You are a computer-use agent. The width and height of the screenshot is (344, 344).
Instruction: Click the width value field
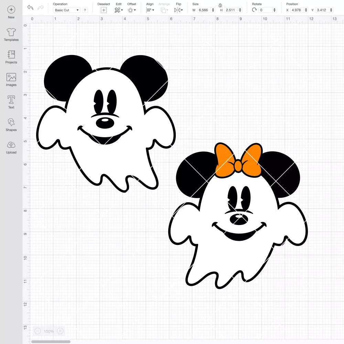pos(204,10)
